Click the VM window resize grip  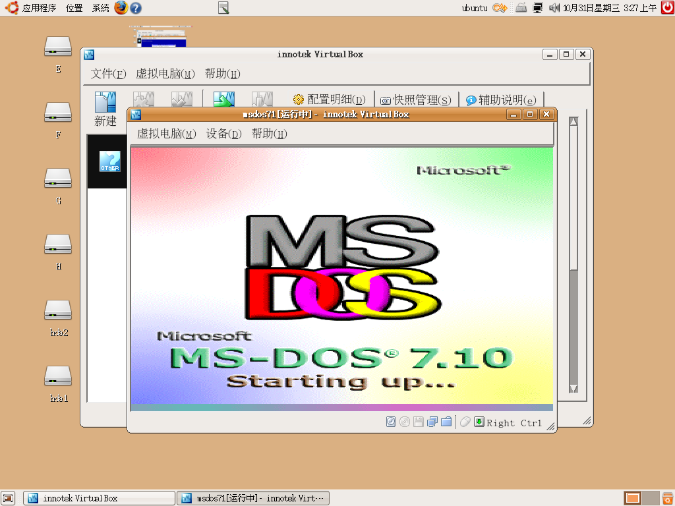tap(550, 426)
